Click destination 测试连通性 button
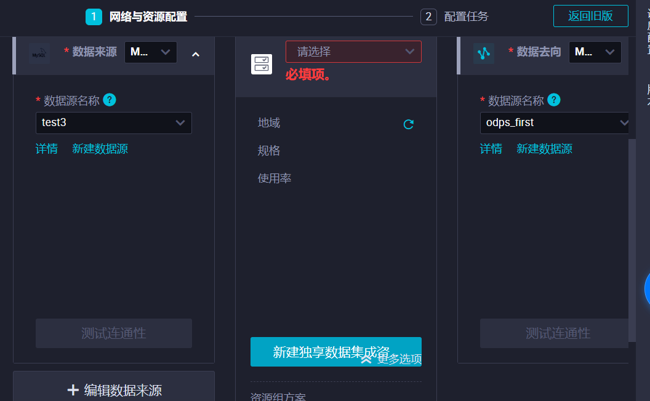This screenshot has height=401, width=650. [x=554, y=333]
